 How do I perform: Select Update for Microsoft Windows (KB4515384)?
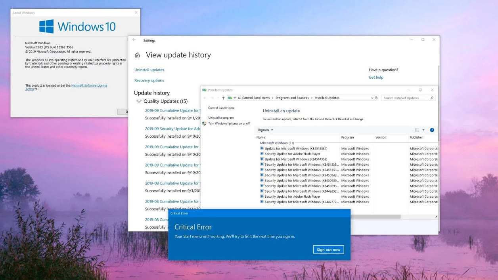296,149
